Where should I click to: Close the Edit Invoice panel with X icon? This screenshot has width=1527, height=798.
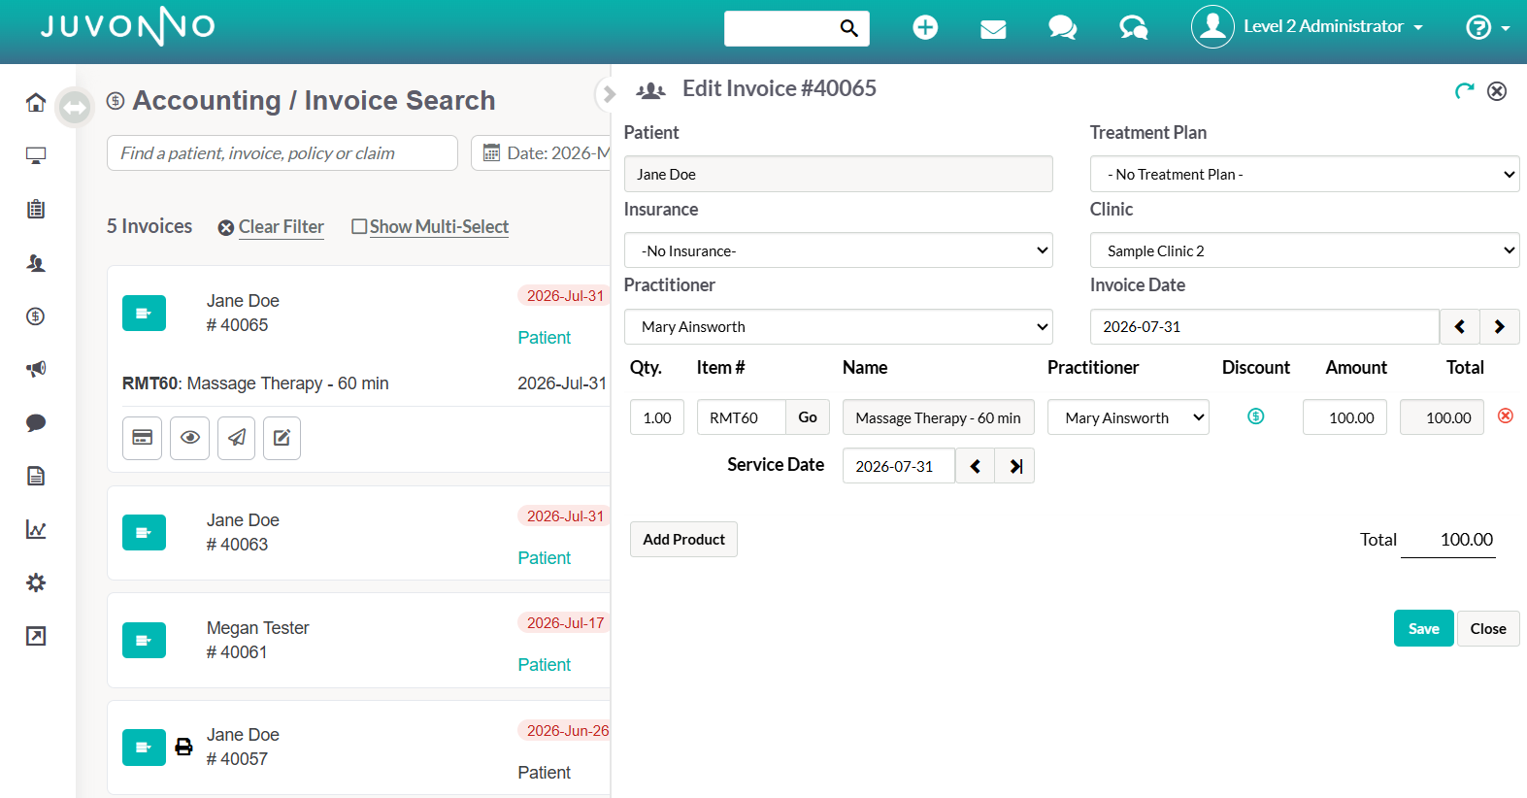[x=1497, y=91]
